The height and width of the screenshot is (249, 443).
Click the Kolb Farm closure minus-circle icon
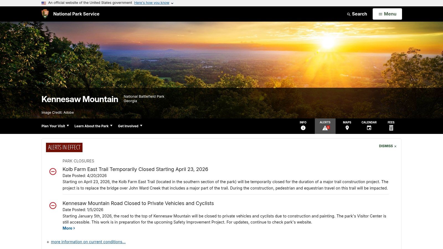click(53, 172)
